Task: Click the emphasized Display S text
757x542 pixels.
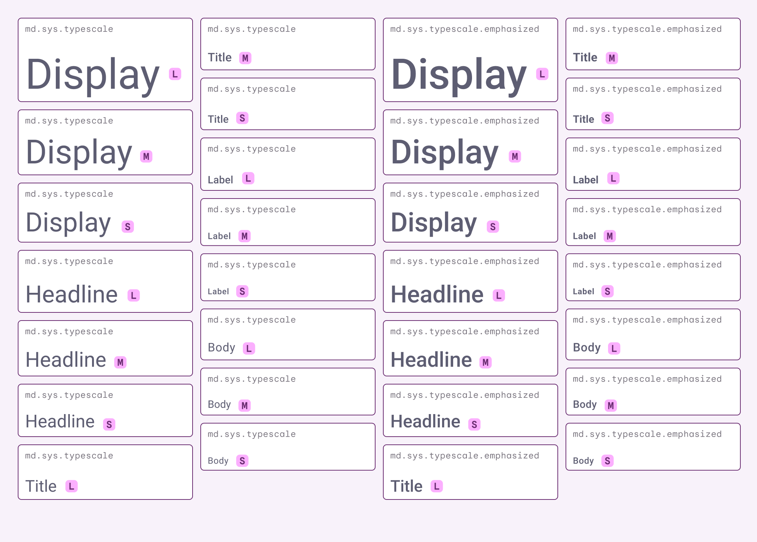Action: click(434, 223)
